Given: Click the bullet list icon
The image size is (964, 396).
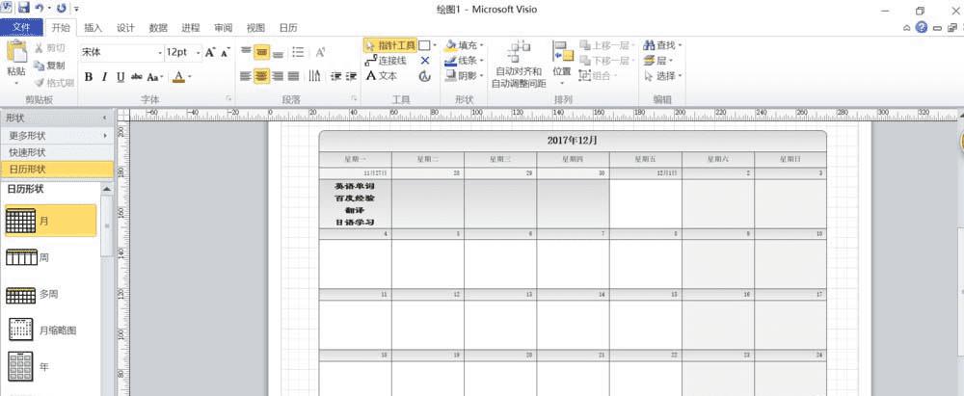Looking at the screenshot, I should coord(298,52).
